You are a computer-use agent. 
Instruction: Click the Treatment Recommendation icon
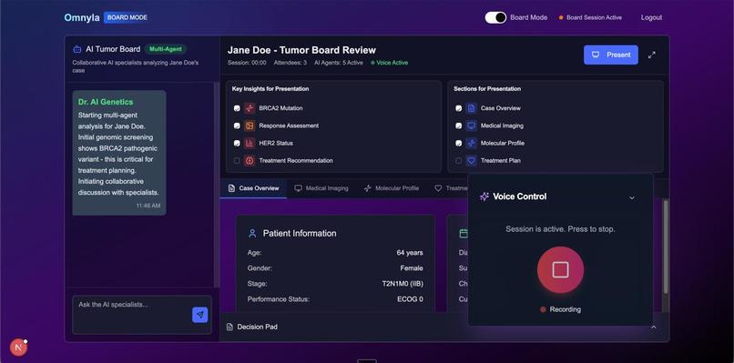pyautogui.click(x=250, y=160)
